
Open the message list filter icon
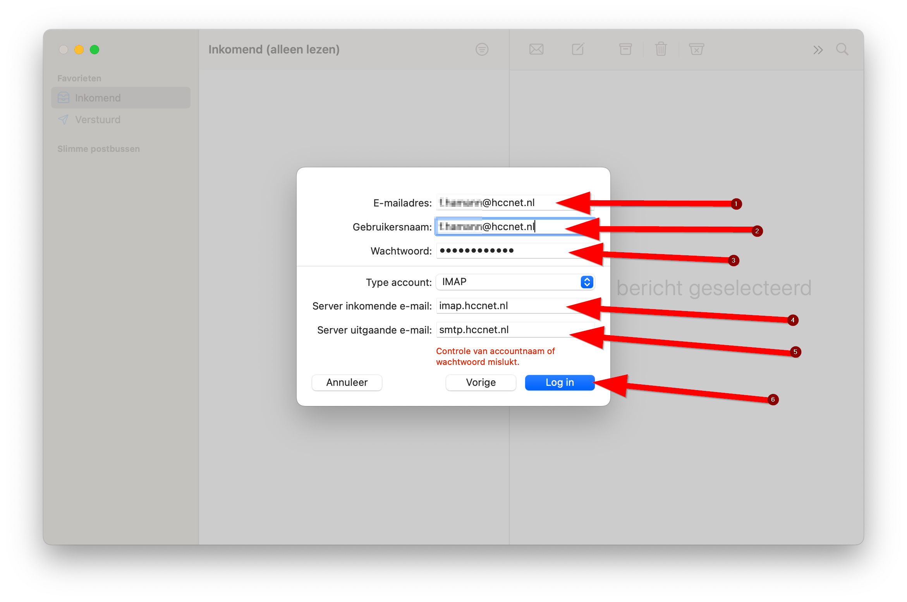[x=481, y=49]
